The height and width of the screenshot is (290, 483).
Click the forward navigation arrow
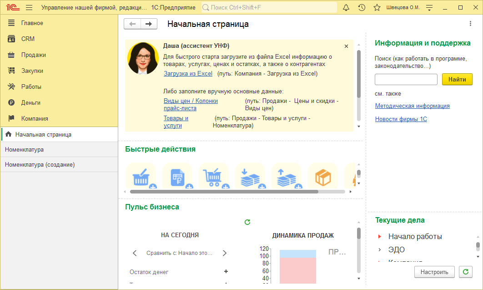(149, 24)
